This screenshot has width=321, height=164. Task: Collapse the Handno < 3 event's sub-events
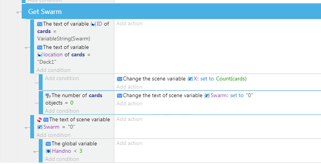(35, 152)
